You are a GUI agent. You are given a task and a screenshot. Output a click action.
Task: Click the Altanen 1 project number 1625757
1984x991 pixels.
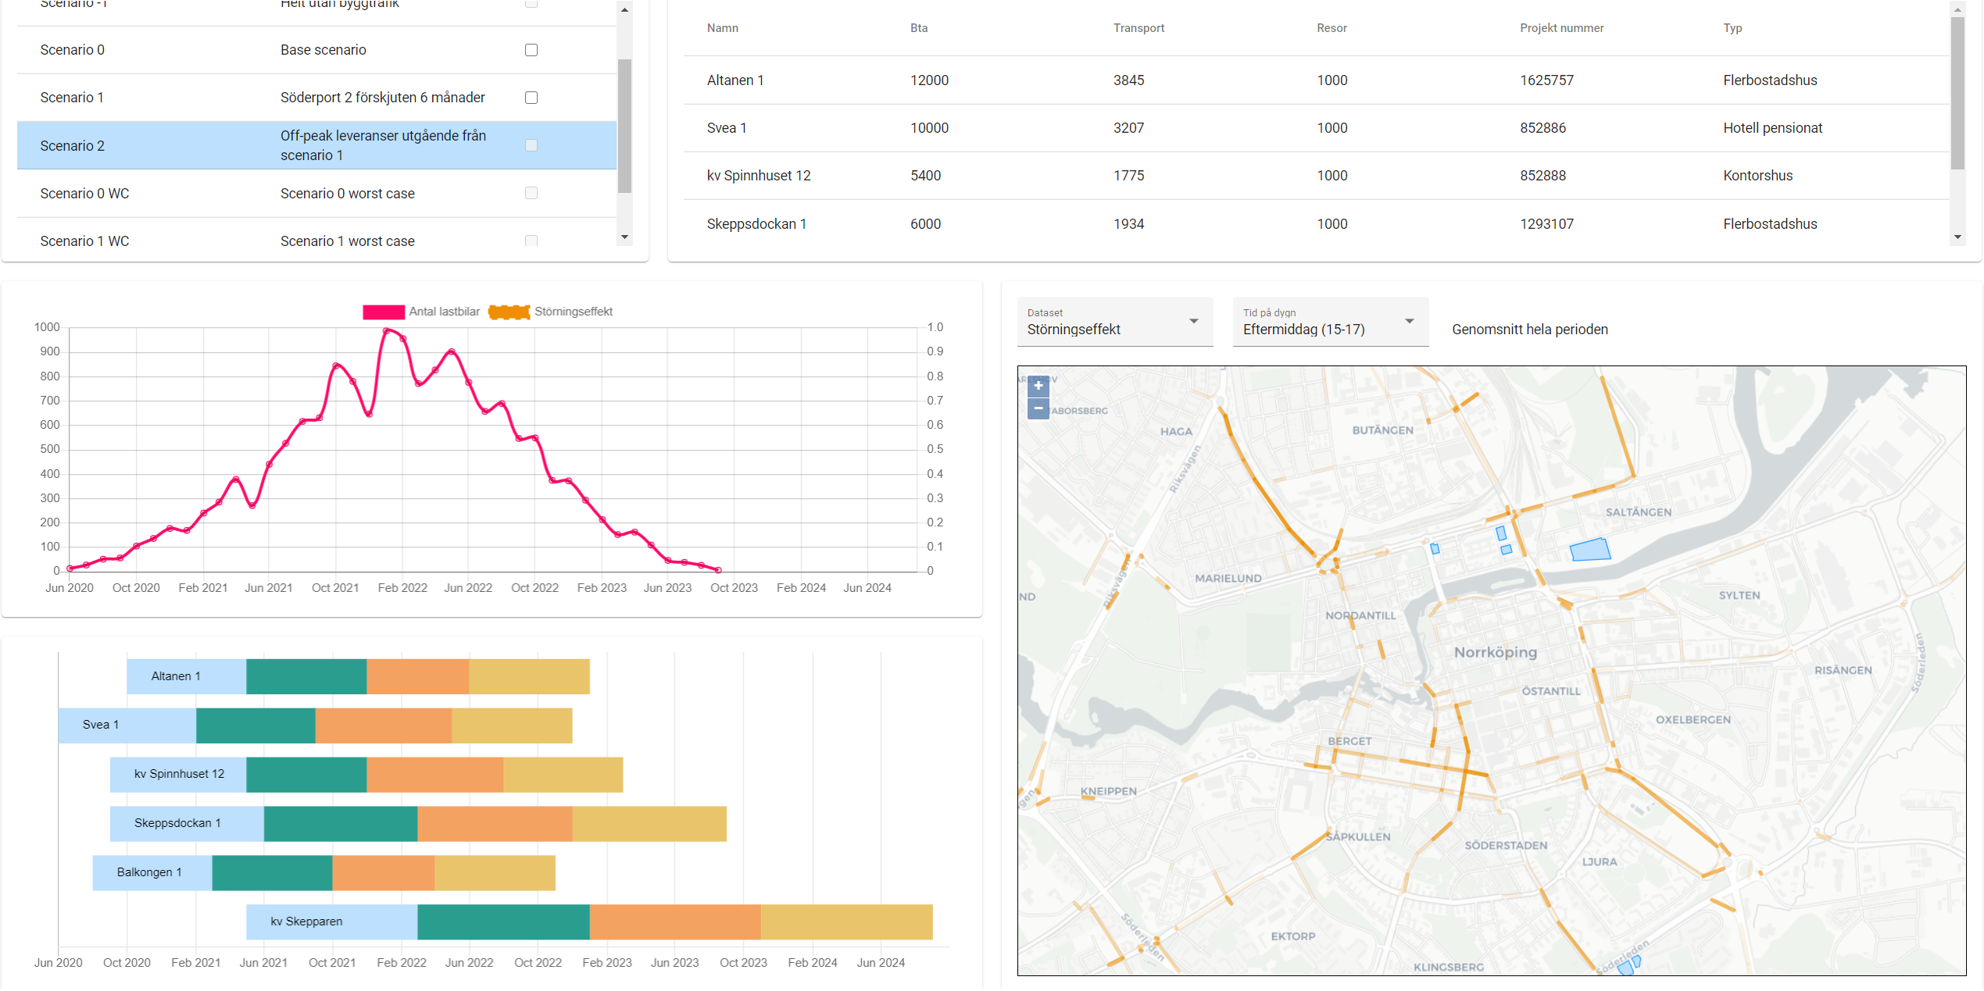[x=1546, y=80]
